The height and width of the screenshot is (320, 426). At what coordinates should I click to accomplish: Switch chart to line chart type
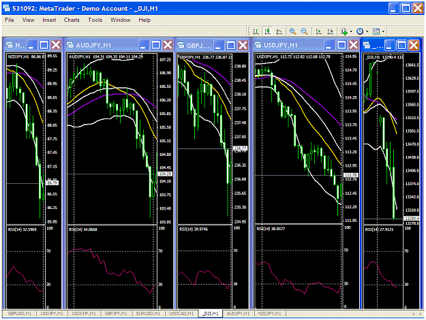click(279, 31)
